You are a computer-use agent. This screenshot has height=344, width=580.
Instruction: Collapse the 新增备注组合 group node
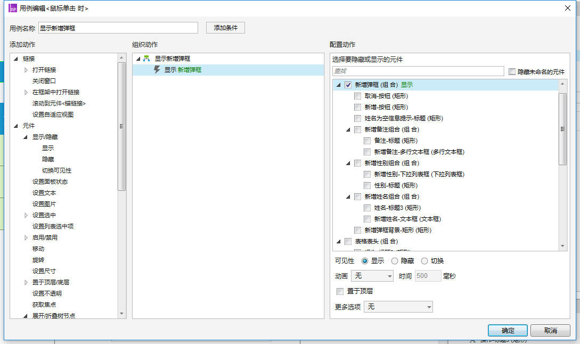point(348,129)
